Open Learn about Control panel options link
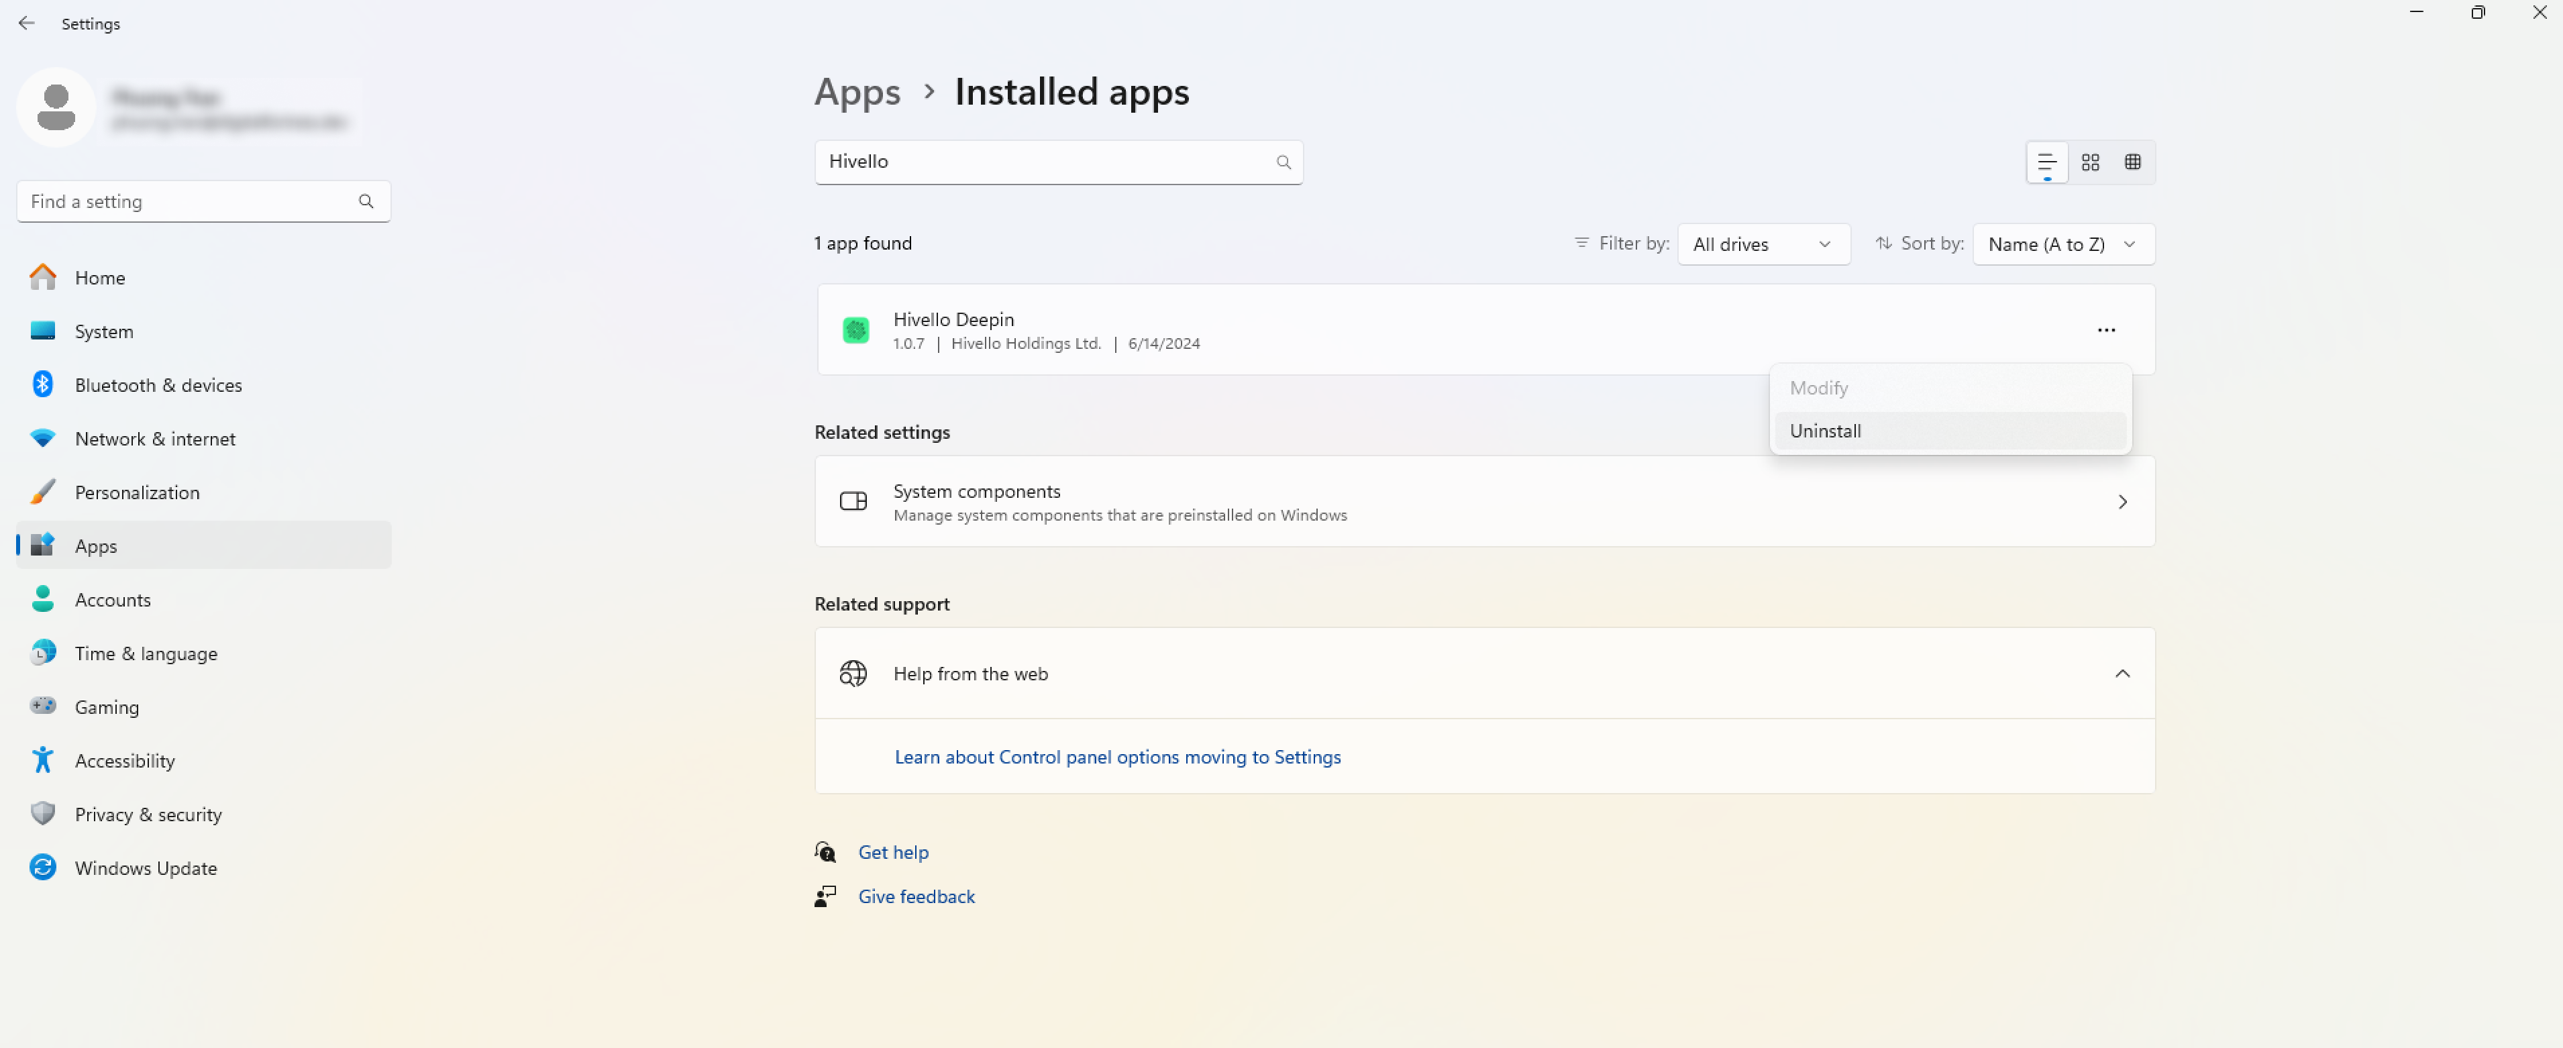 pos(1117,756)
